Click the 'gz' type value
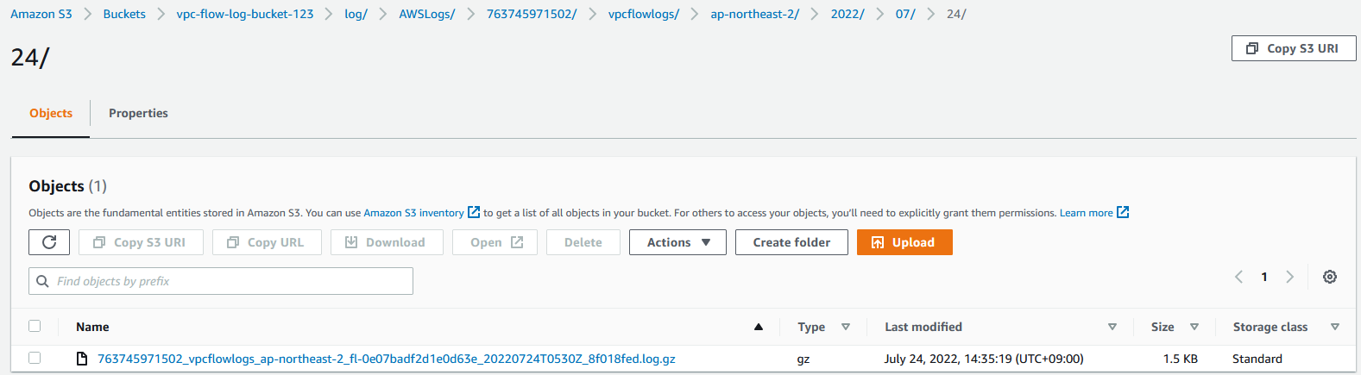Image resolution: width=1361 pixels, height=375 pixels. tap(803, 359)
